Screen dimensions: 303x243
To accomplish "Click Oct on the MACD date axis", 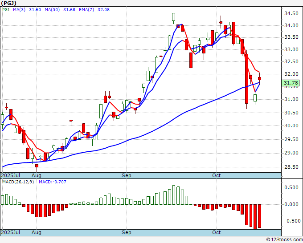I will click(x=216, y=232).
